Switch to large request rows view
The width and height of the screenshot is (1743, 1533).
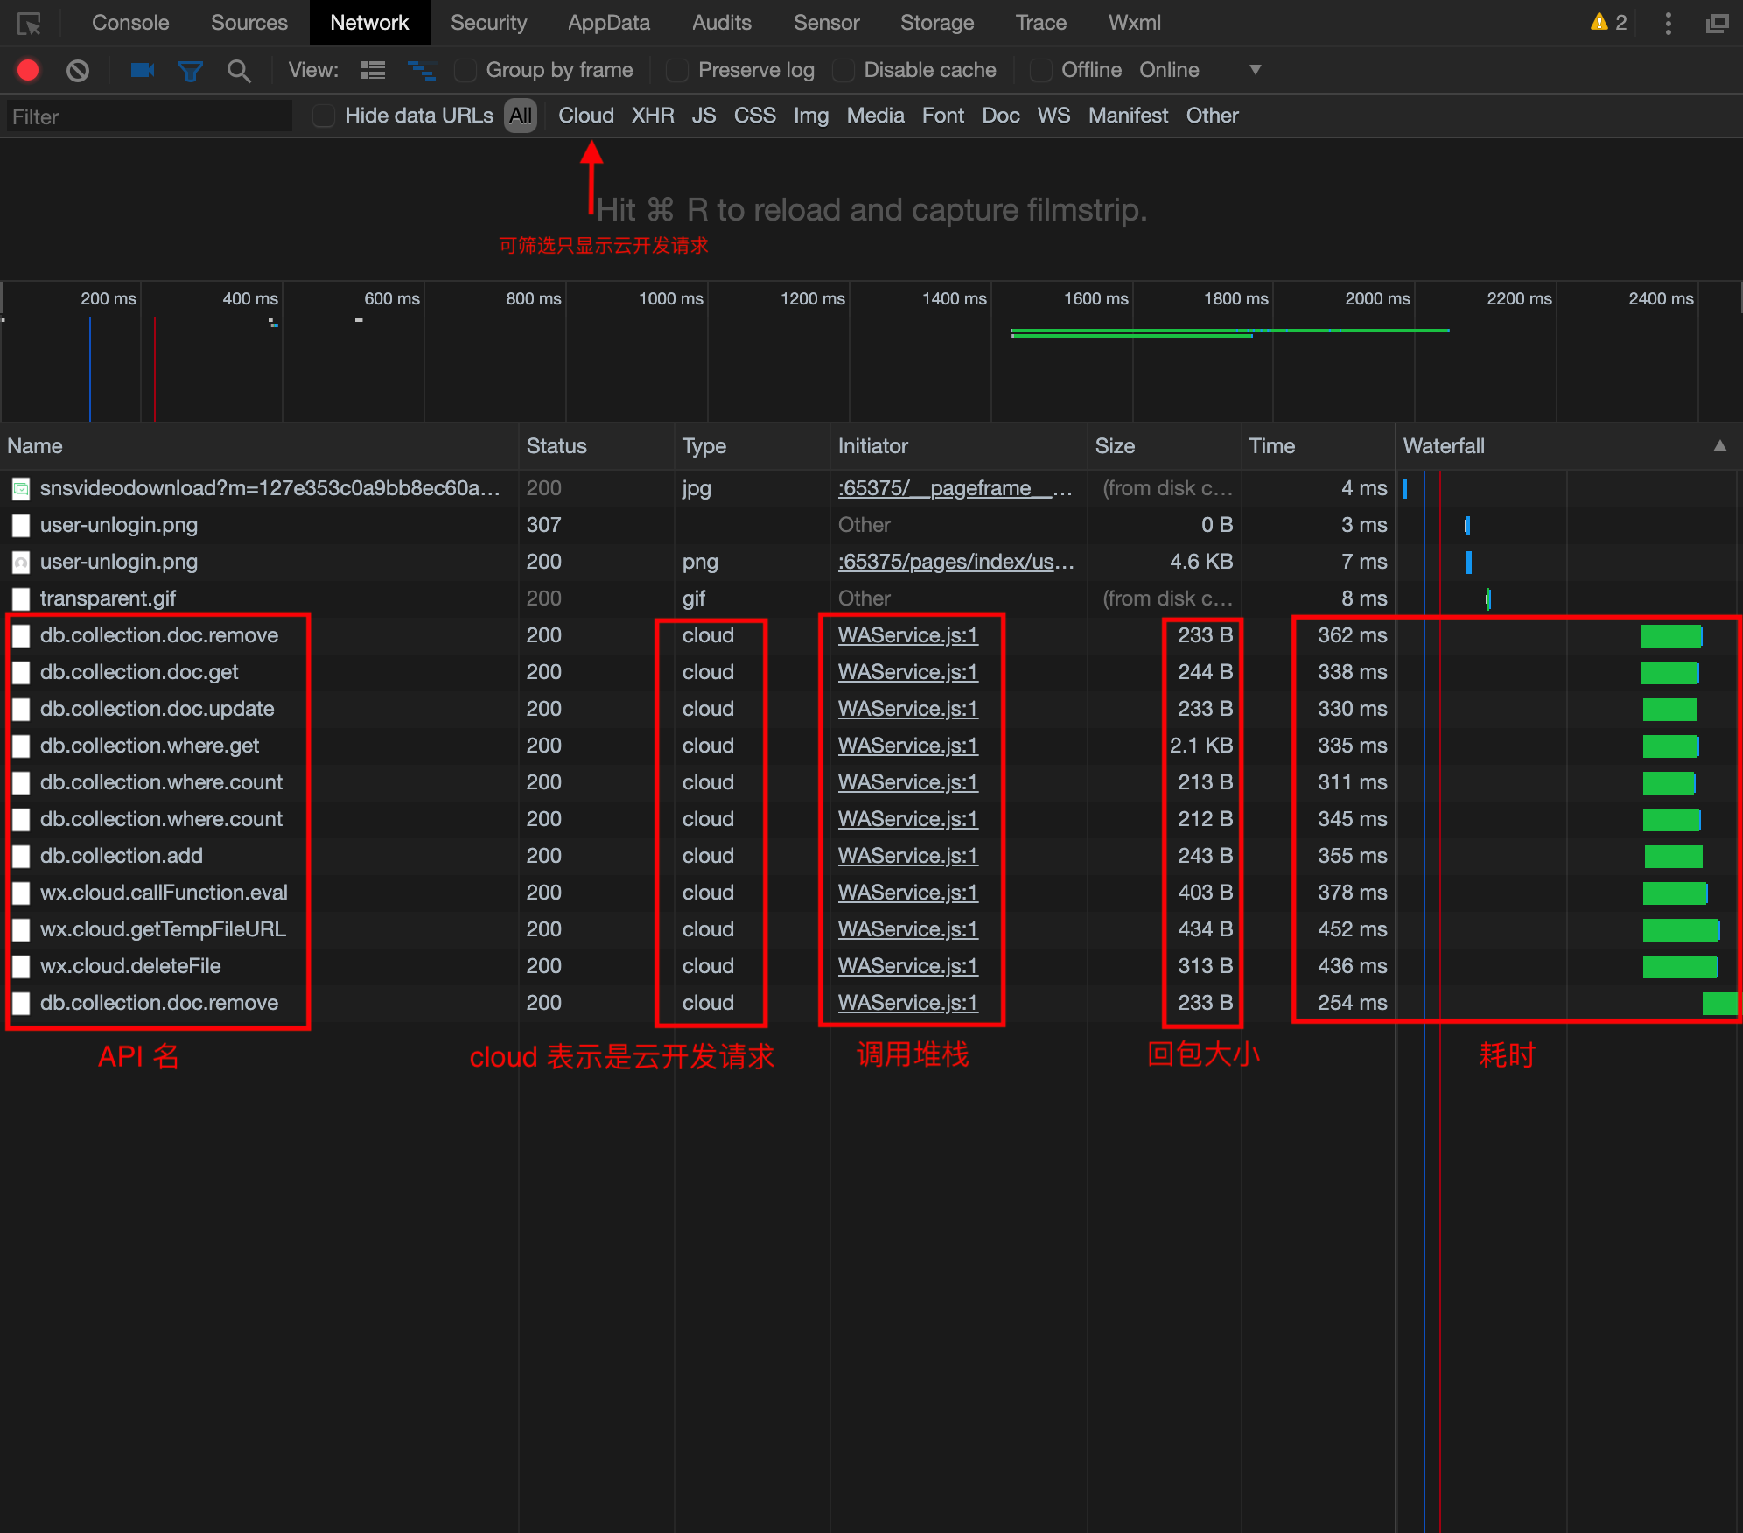click(373, 70)
